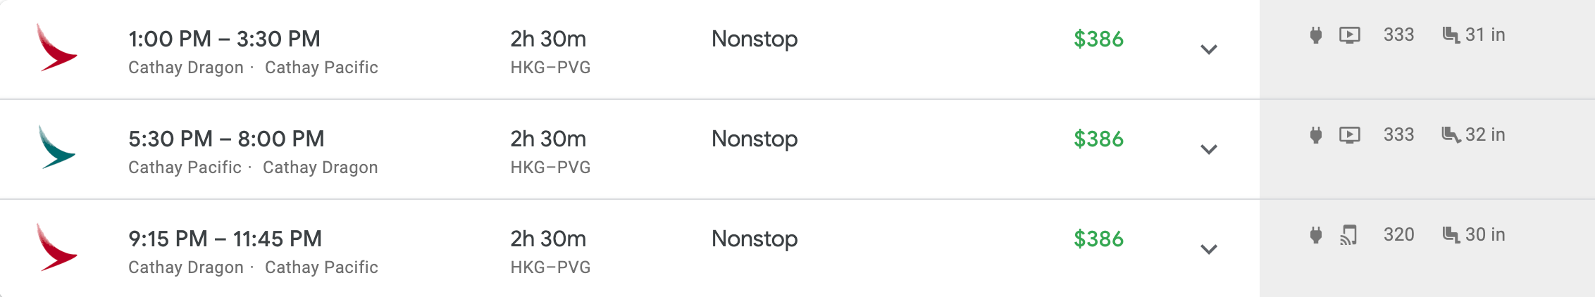This screenshot has width=1595, height=297.
Task: Click the red Cathay Dragon logo on 1:00 PM flight
Action: 56,47
